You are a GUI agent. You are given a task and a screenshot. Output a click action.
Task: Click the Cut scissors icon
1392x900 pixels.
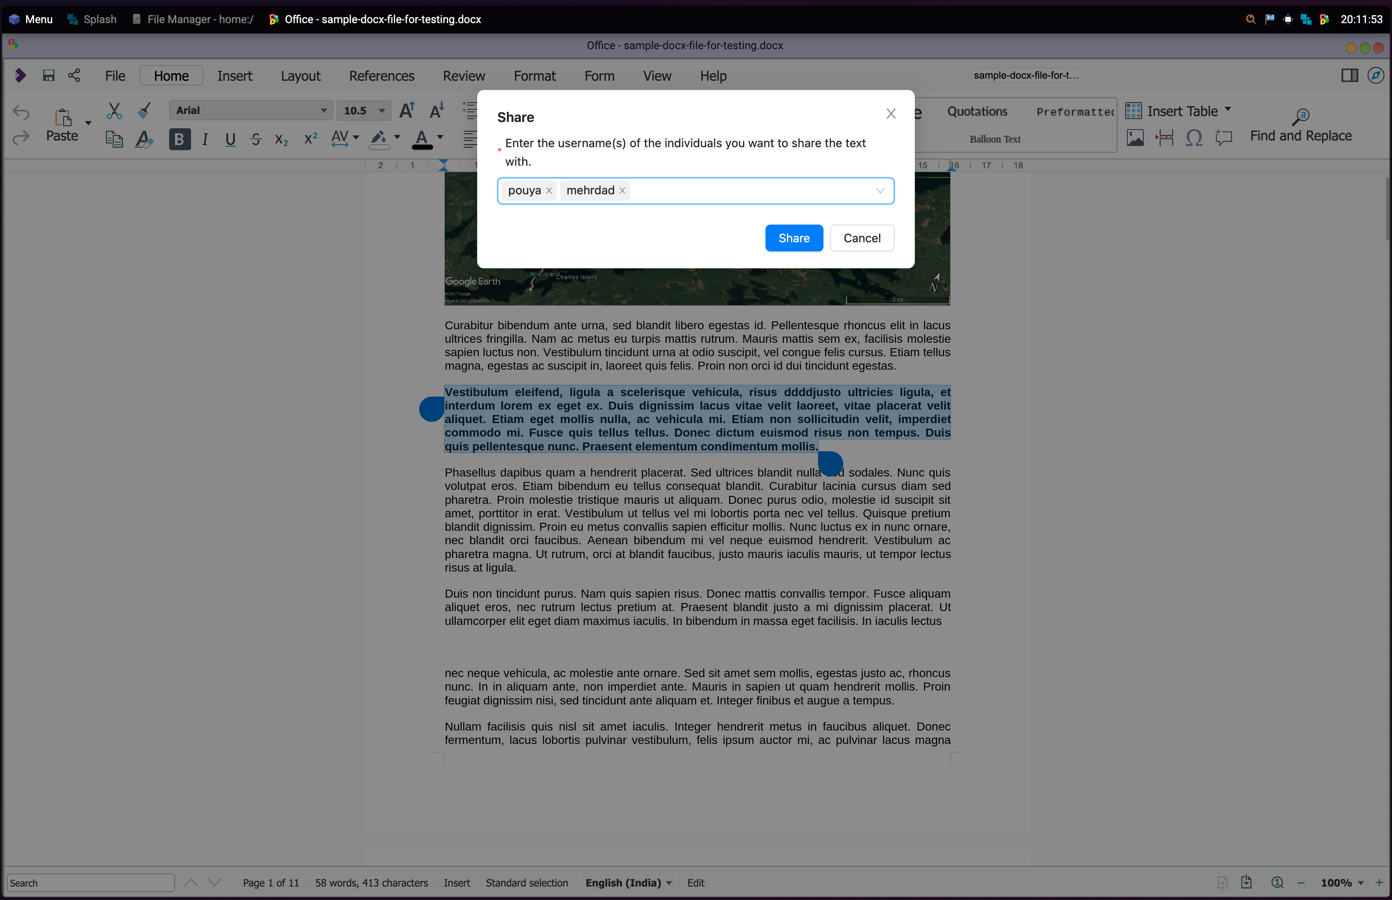pos(114,111)
